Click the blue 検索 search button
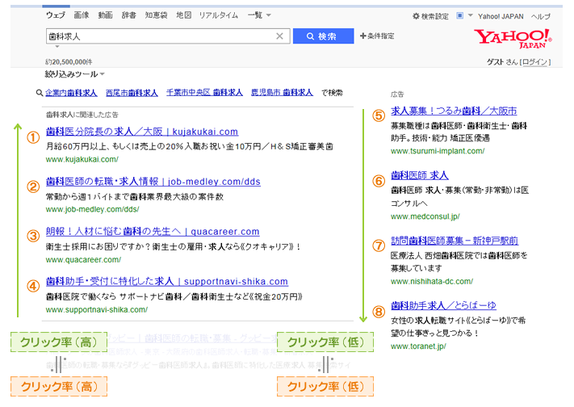574x407 pixels. tap(323, 36)
